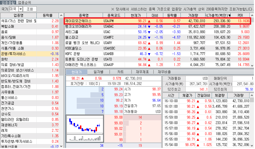
Task: Select the 웰스파고 stock row
Action: [157, 38]
